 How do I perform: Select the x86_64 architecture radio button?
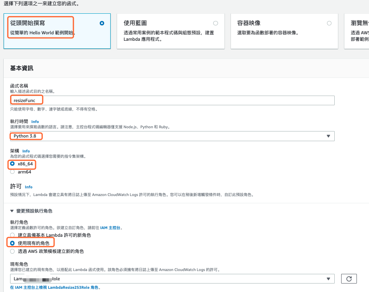pos(13,164)
